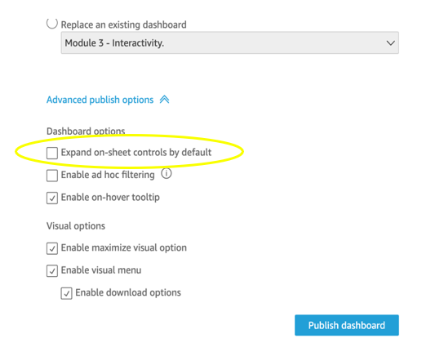The width and height of the screenshot is (422, 352).
Task: Collapse options using the double chevron icon
Action: click(164, 100)
